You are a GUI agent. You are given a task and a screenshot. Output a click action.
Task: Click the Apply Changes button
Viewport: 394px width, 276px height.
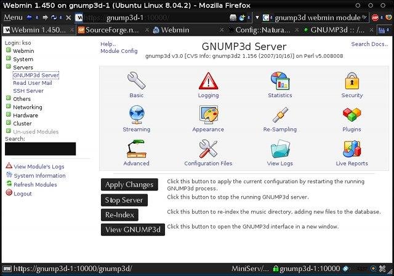point(129,184)
